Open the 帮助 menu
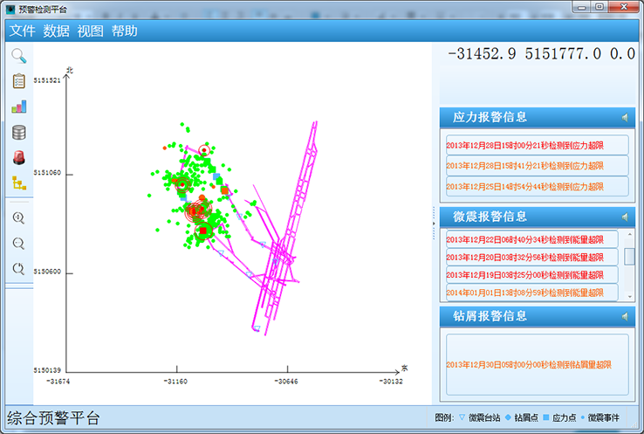 [125, 31]
